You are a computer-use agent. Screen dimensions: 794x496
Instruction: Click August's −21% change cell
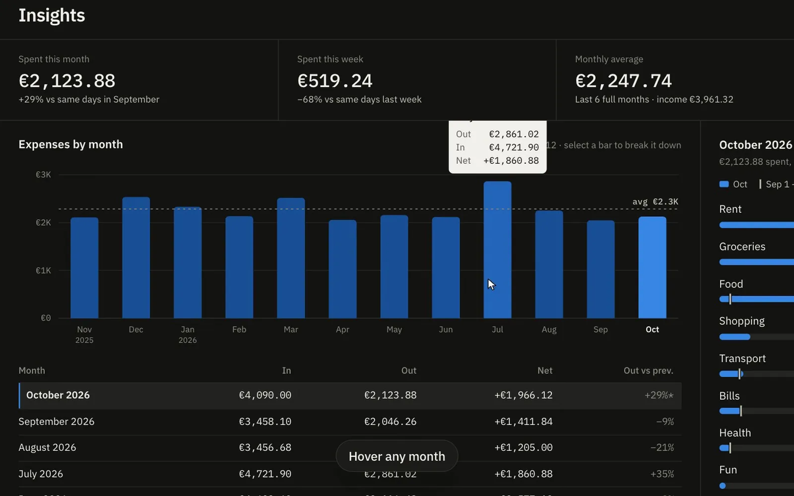click(662, 448)
